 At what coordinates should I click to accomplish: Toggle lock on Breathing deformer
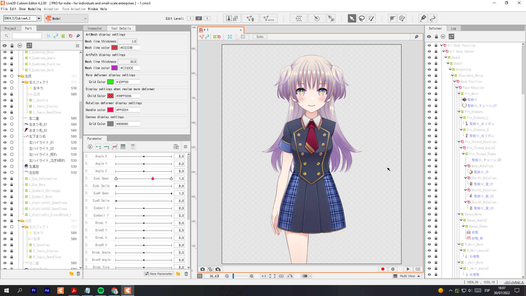[x=436, y=70]
